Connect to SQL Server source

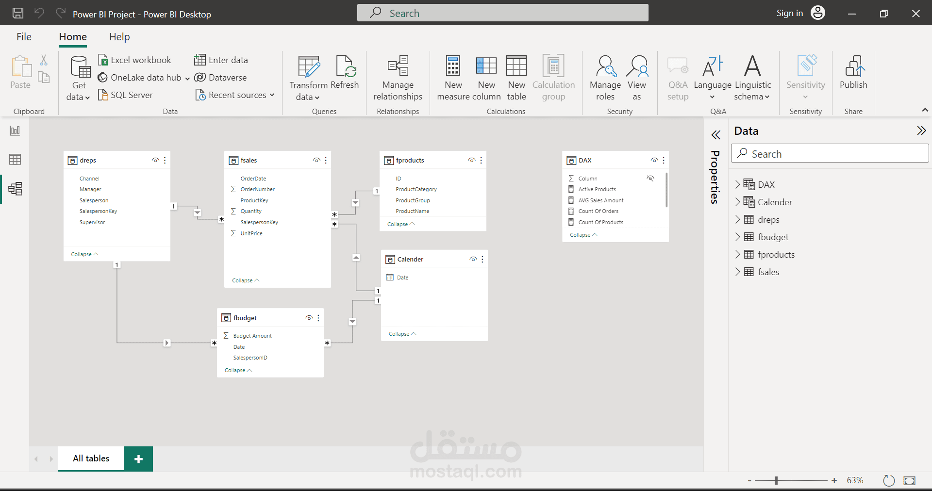125,95
